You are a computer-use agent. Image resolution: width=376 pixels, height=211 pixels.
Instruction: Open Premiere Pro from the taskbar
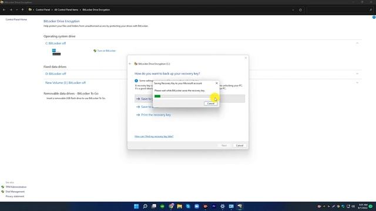tap(214, 206)
